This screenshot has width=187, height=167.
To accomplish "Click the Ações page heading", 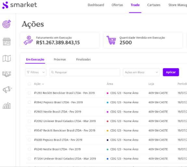I will pos(33,24).
